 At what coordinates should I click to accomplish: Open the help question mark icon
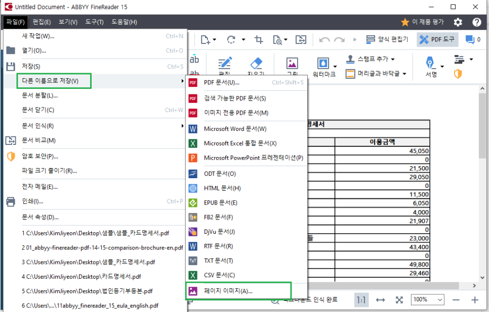tap(476, 22)
